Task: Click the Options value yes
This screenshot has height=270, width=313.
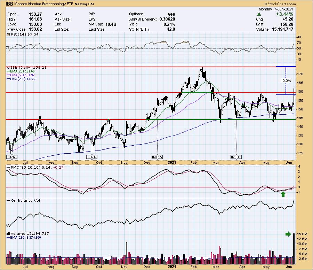Action: pos(171,14)
